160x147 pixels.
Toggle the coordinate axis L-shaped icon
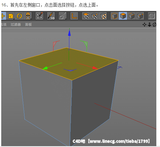tap(74, 16)
